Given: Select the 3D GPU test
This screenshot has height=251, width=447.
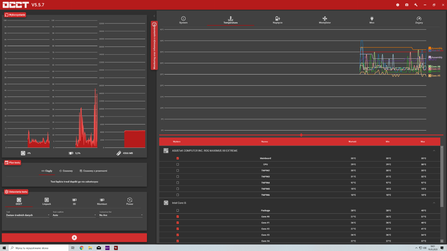Looking at the screenshot, I should tap(74, 202).
